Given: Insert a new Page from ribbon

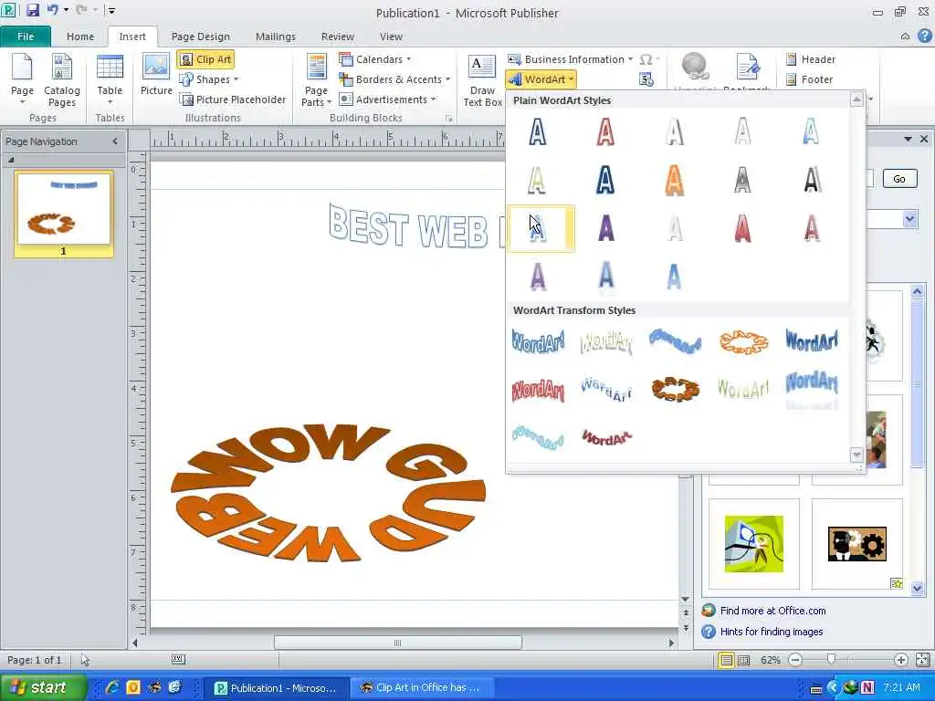Looking at the screenshot, I should 22,80.
